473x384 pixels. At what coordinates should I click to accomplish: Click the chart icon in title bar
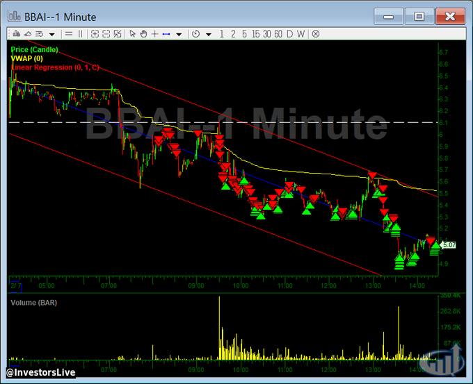(x=15, y=16)
